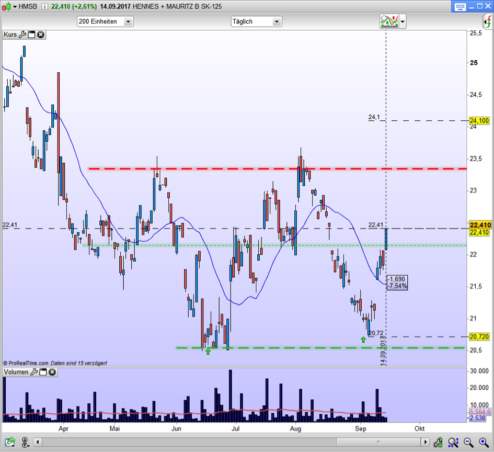Click the Daten sind 15 verzögert notice
Image resolution: width=494 pixels, height=452 pixels.
pos(79,363)
